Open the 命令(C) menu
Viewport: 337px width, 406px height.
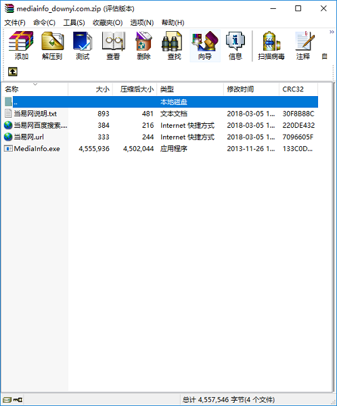pyautogui.click(x=44, y=23)
